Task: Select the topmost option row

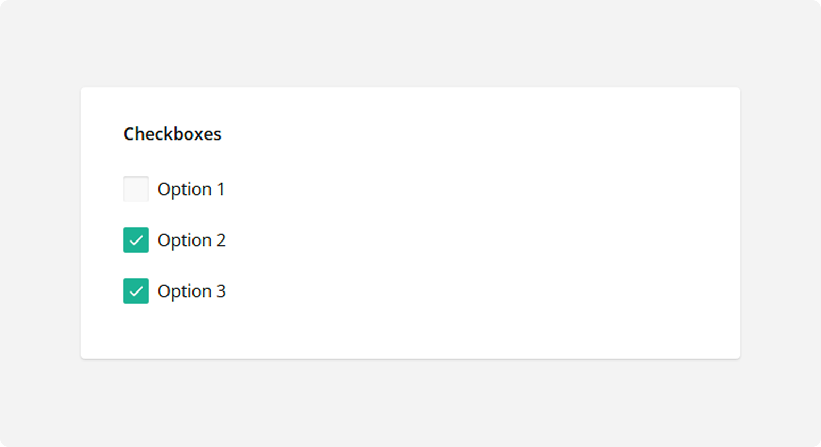Action: (x=174, y=189)
